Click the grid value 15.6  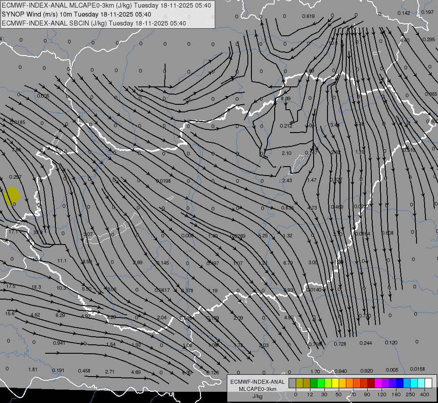[x=10, y=313]
